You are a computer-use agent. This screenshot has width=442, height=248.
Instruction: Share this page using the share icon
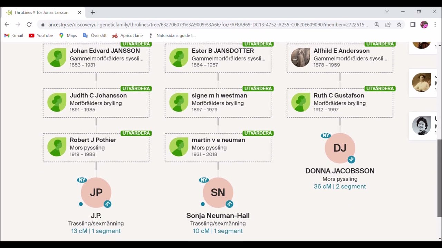point(388,24)
